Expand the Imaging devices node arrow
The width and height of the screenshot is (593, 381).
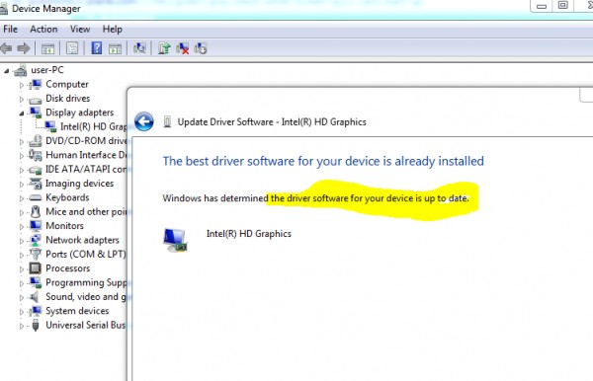click(22, 185)
